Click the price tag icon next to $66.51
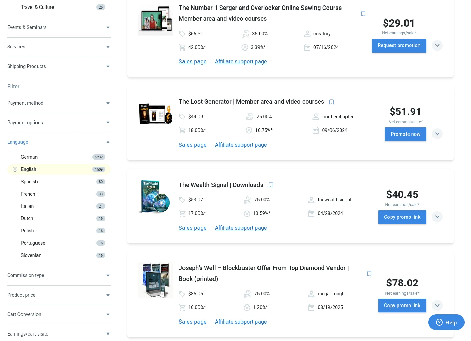 (x=182, y=34)
